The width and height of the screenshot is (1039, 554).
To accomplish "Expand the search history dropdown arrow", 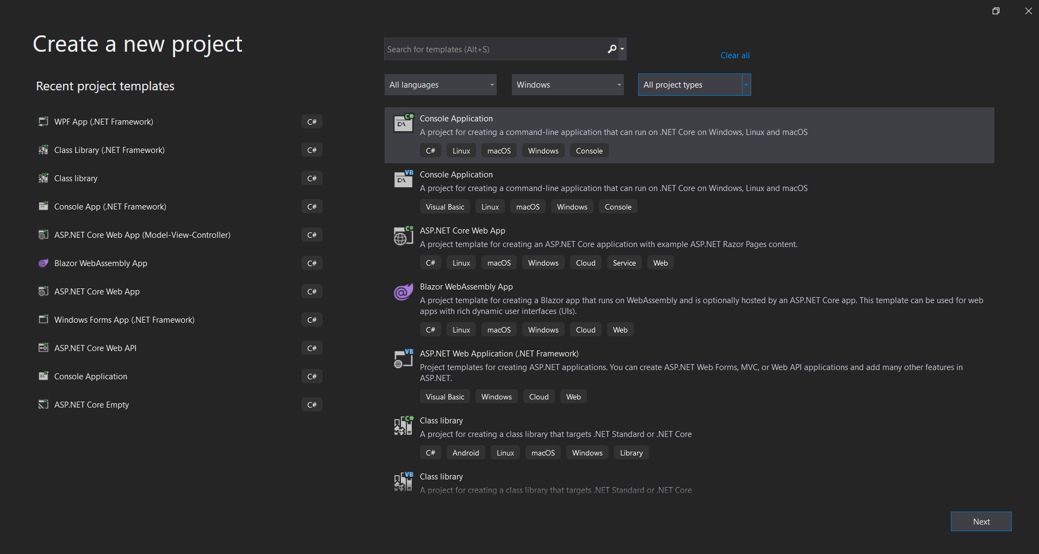I will pyautogui.click(x=622, y=49).
